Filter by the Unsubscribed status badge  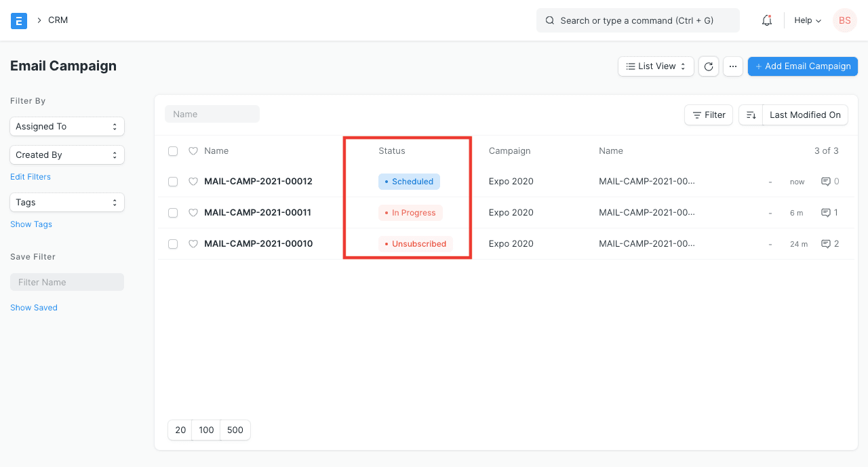pyautogui.click(x=416, y=244)
